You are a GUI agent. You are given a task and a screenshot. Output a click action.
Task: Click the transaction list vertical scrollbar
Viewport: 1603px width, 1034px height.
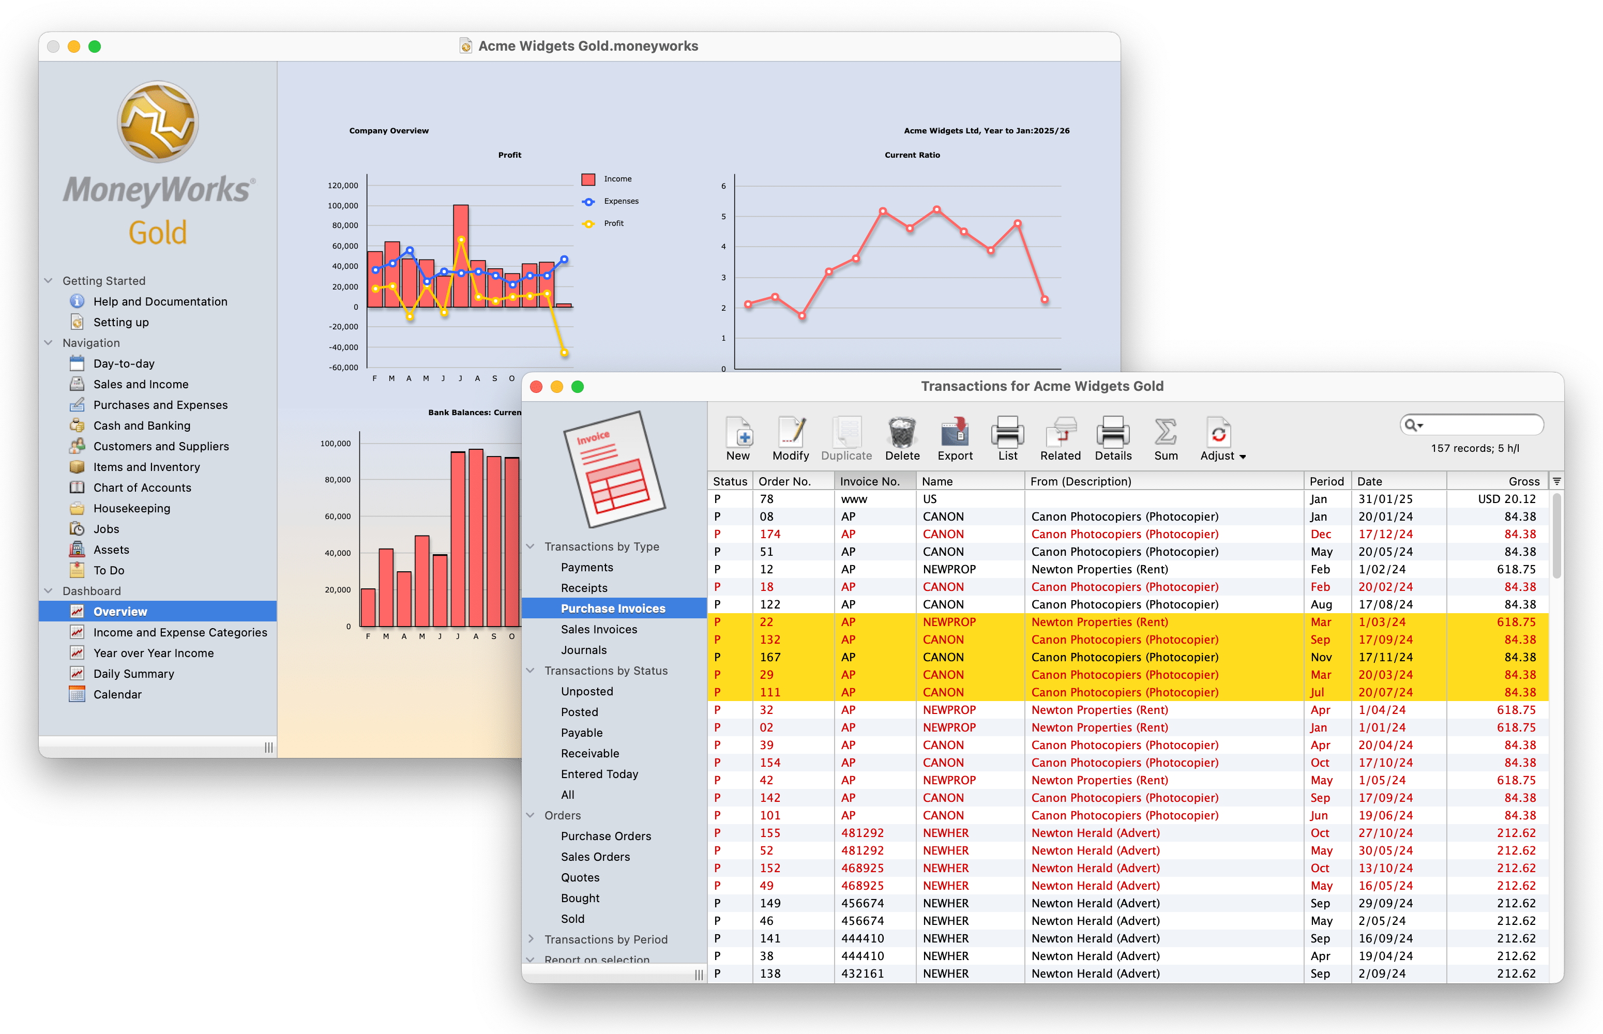[x=1556, y=535]
